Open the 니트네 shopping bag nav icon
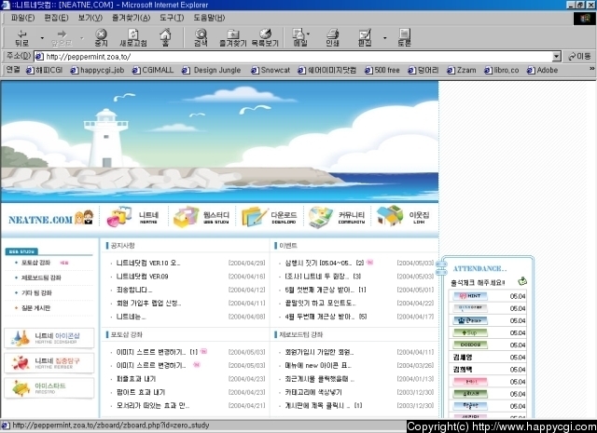Screen dimensions: 597x433 click(x=119, y=217)
